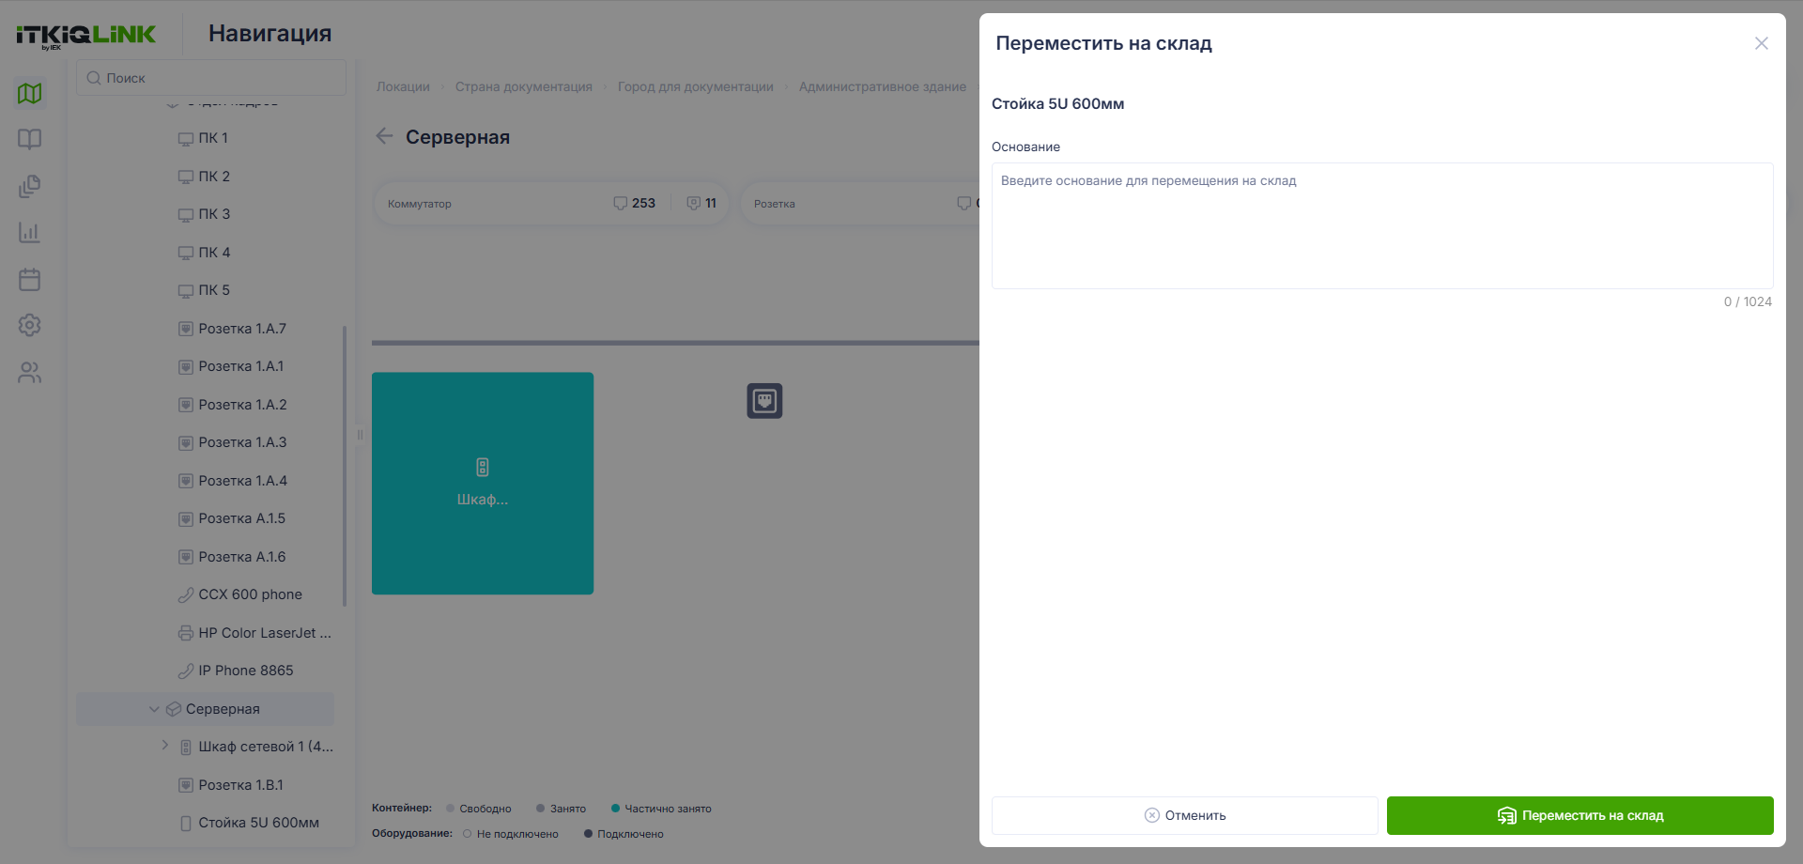Click the Частично занято legend dot
The width and height of the screenshot is (1803, 864).
(615, 809)
